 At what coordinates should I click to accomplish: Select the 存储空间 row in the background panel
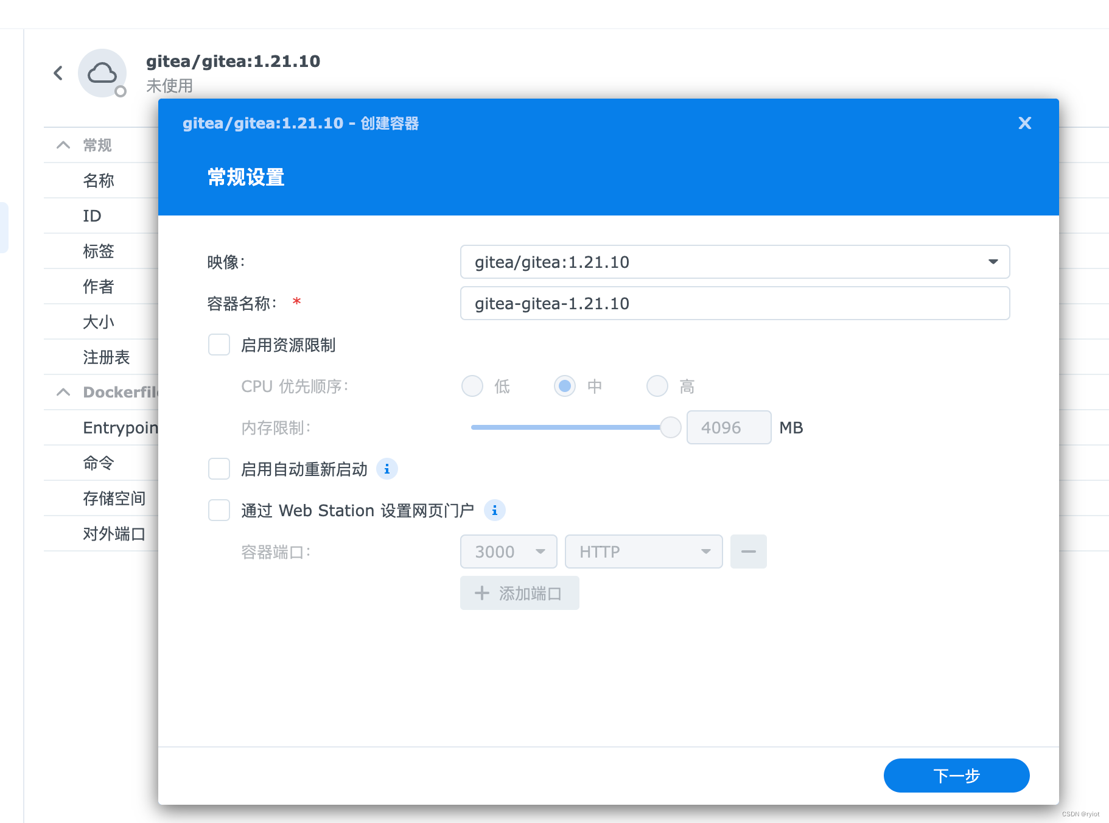pyautogui.click(x=101, y=498)
